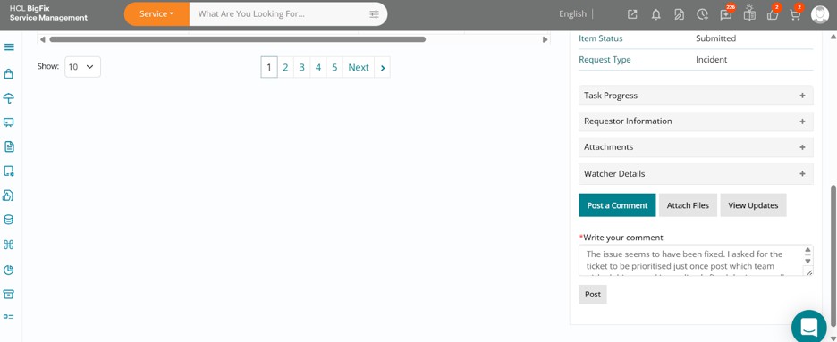Click the Post button
Screen dimensions: 837x342
pos(593,294)
